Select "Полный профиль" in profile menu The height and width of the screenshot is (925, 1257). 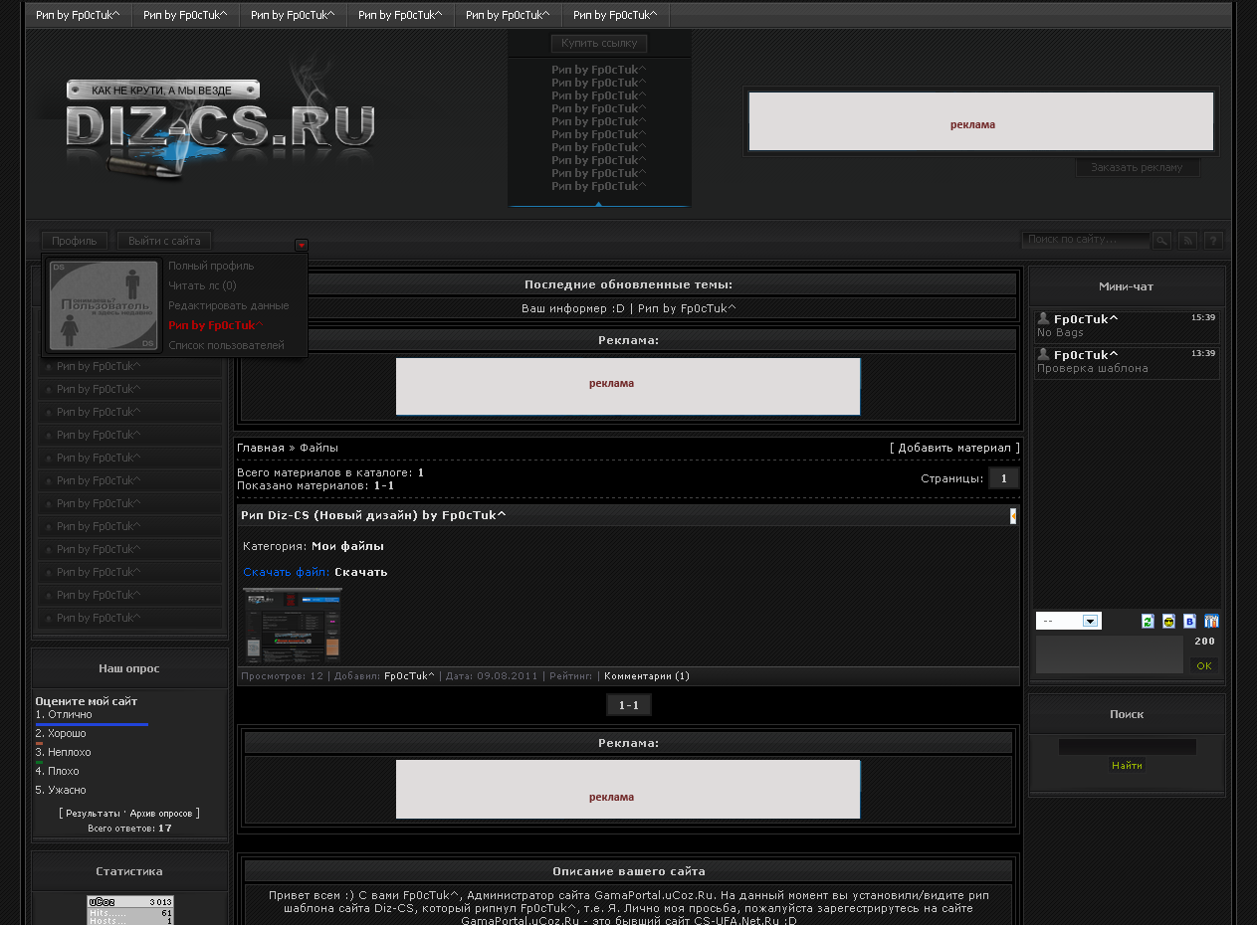pyautogui.click(x=211, y=266)
